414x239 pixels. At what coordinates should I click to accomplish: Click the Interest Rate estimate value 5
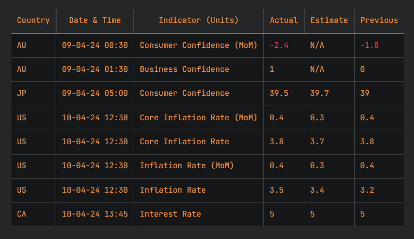coord(313,214)
